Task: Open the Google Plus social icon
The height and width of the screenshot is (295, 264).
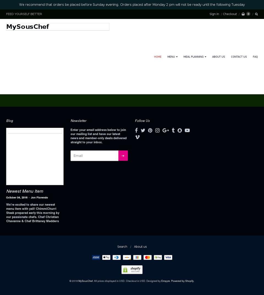Action: click(x=166, y=130)
